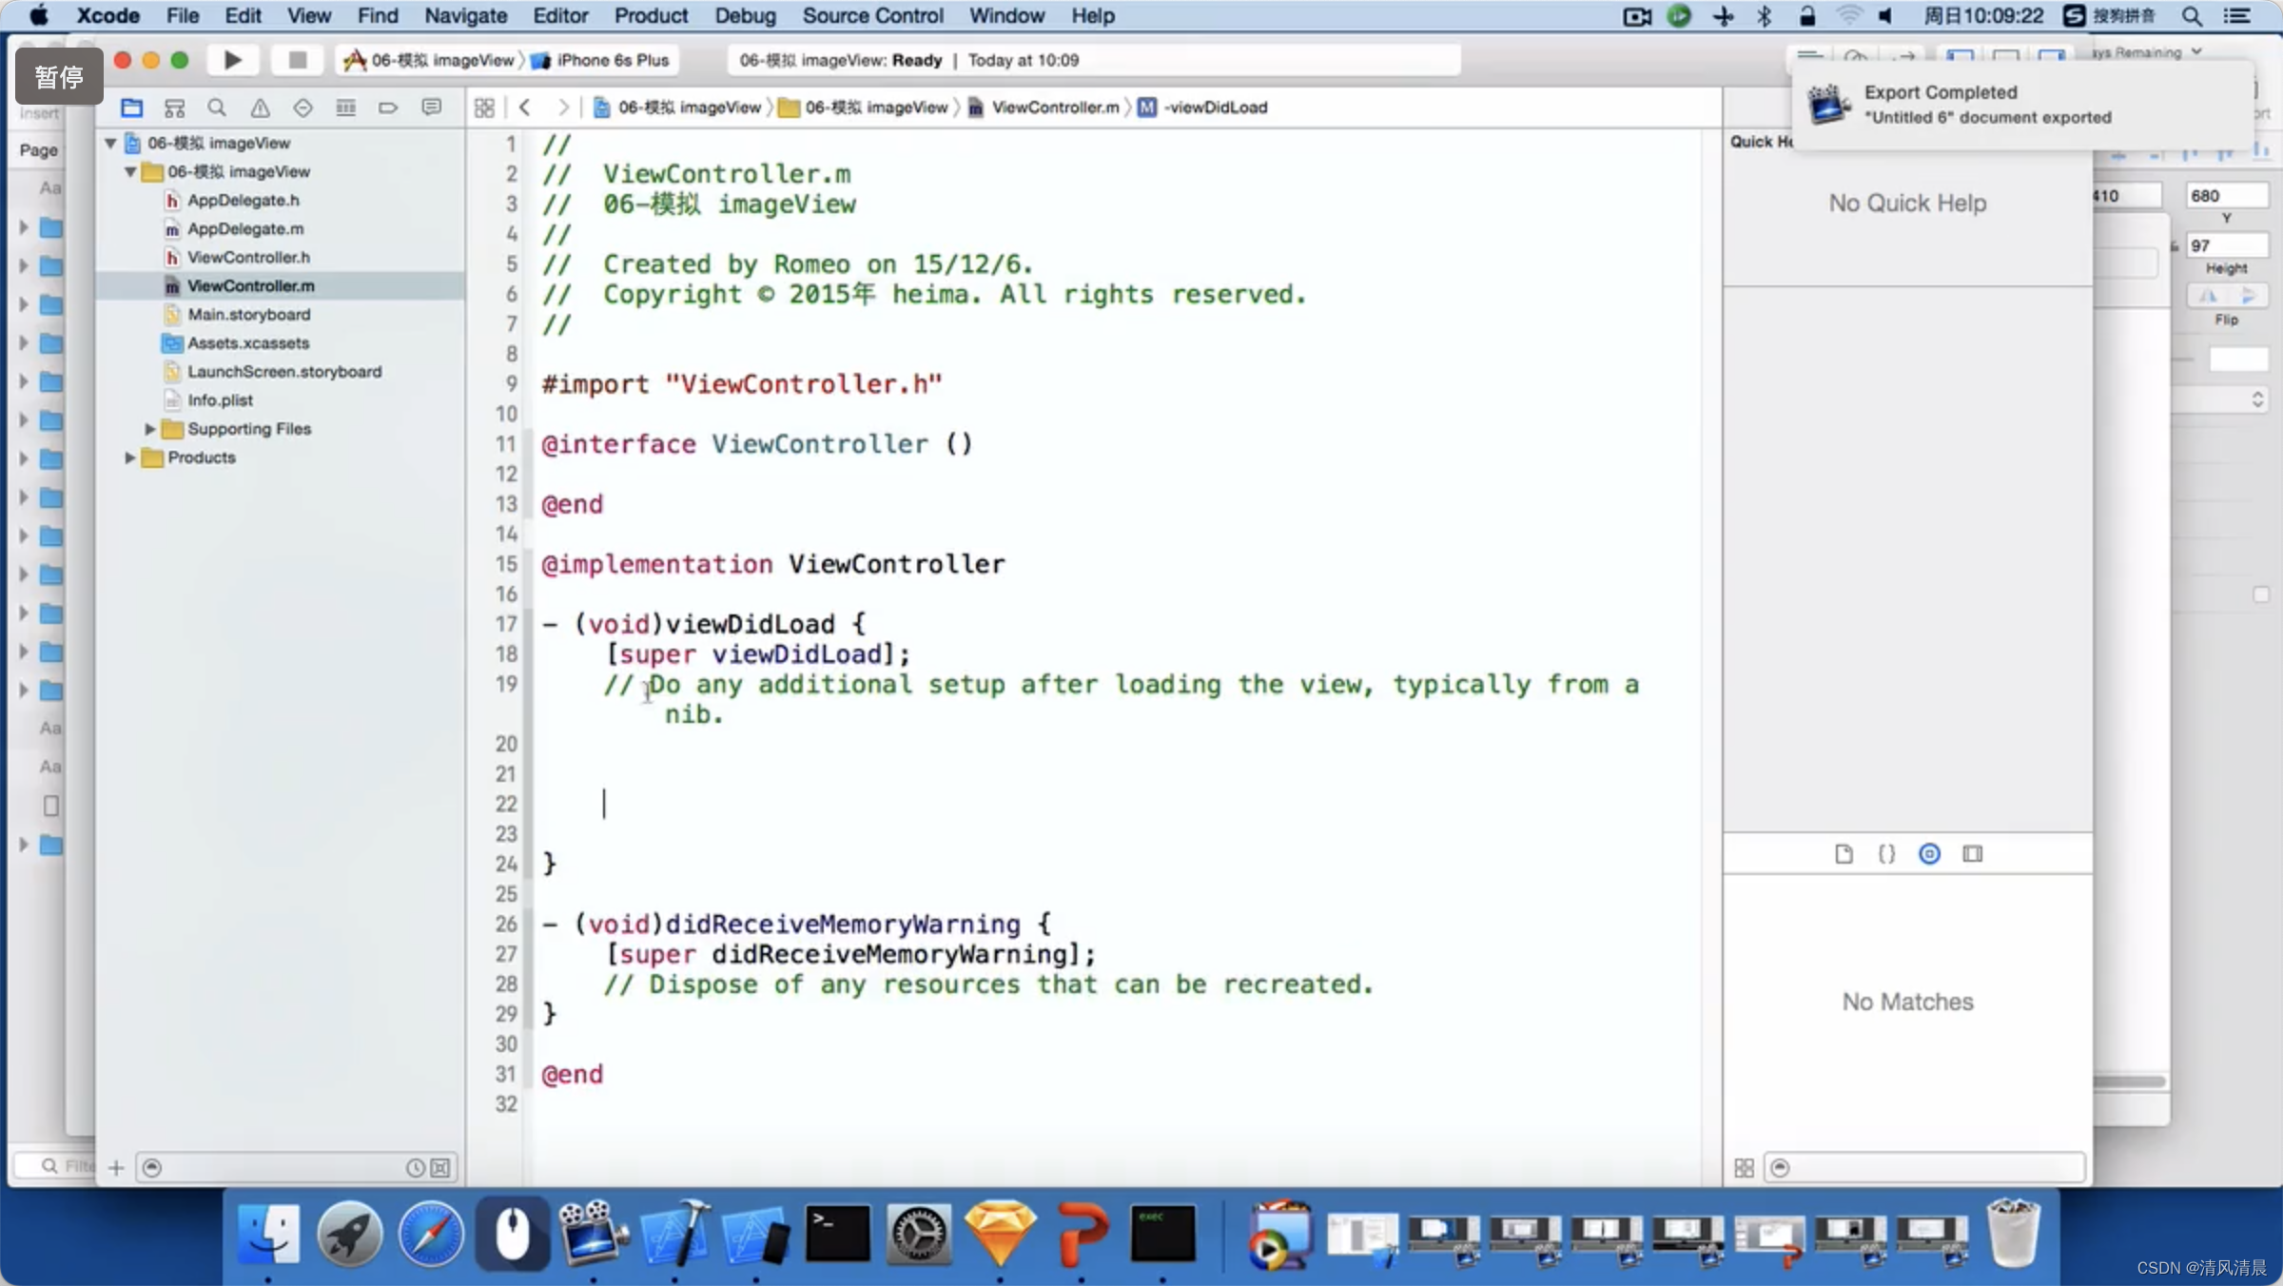Open the ViewController.m jump bar item

tap(1044, 107)
